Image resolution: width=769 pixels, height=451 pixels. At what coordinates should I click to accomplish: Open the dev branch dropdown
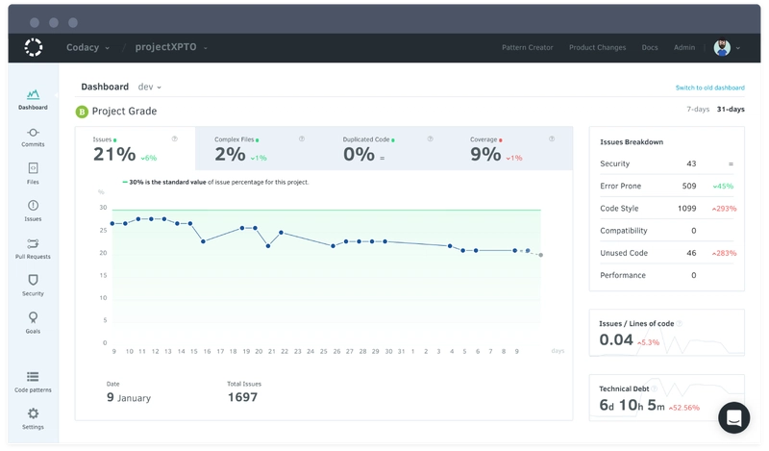[150, 87]
